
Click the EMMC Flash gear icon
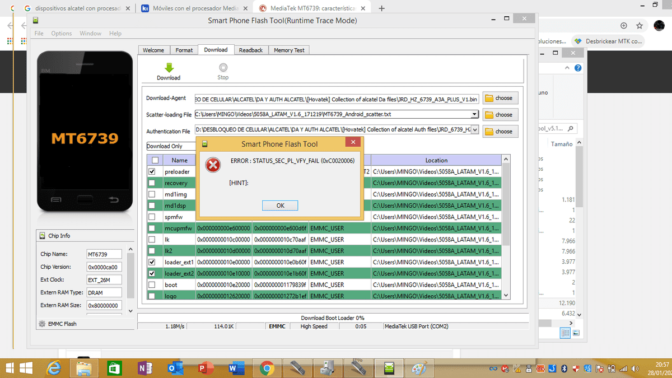point(41,324)
